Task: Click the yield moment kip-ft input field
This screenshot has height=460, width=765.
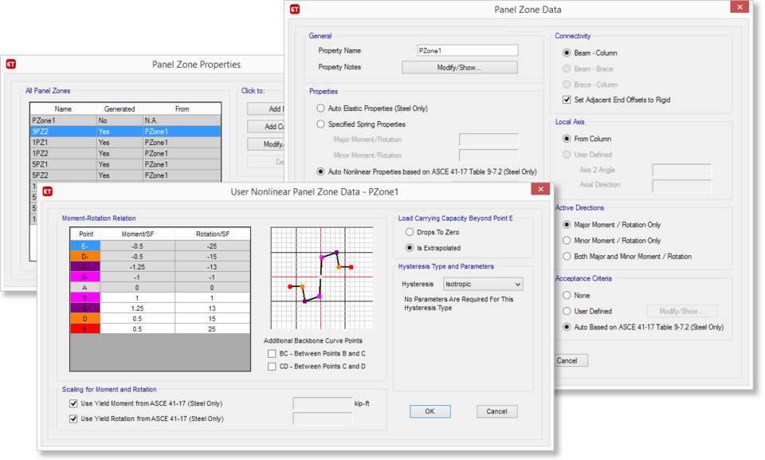Action: click(x=322, y=403)
